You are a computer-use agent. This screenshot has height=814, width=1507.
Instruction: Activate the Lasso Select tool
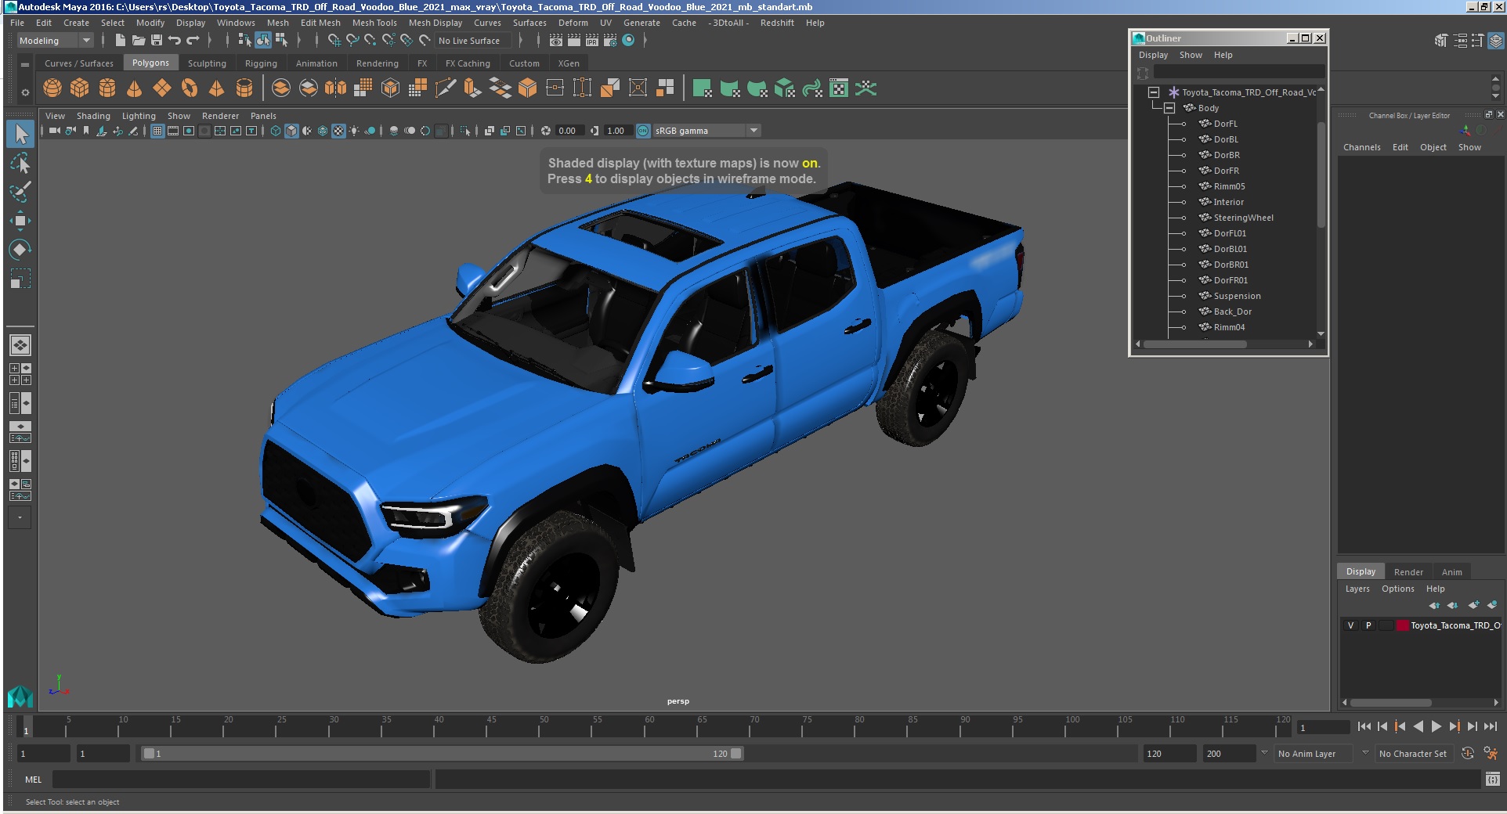tap(20, 163)
